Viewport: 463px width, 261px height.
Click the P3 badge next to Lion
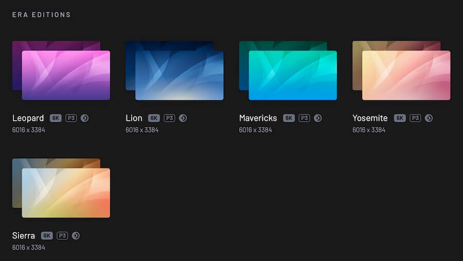point(169,118)
